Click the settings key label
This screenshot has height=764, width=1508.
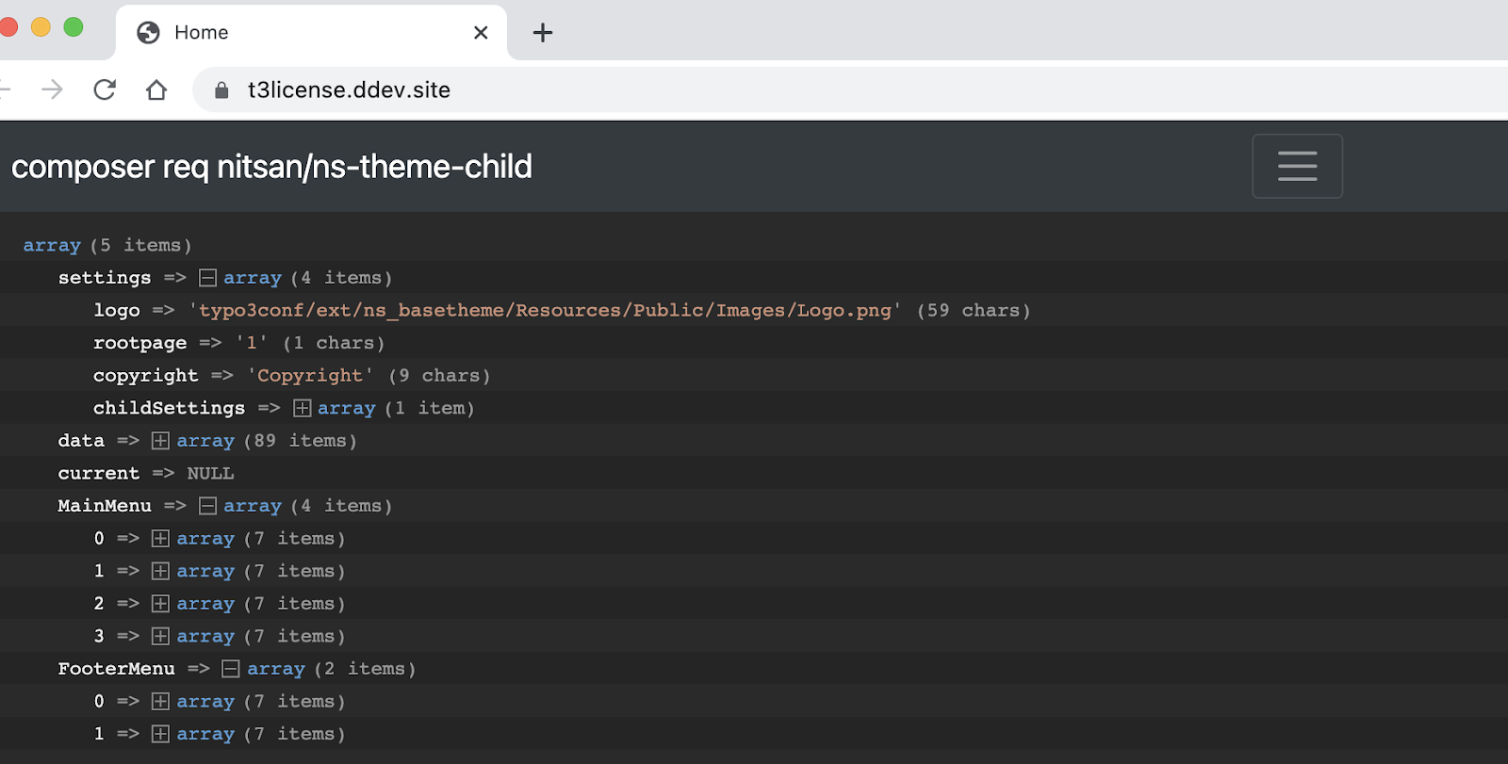coord(105,278)
